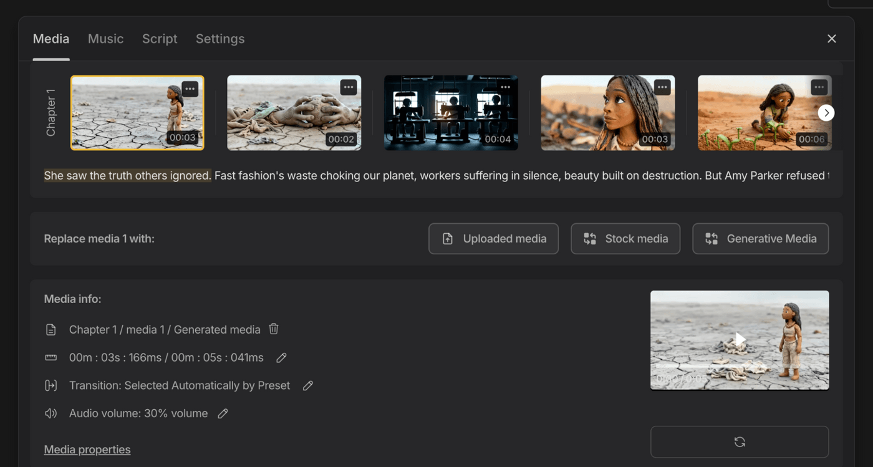Open options on woman close-up thumbnail
This screenshot has height=467, width=873.
click(x=662, y=87)
